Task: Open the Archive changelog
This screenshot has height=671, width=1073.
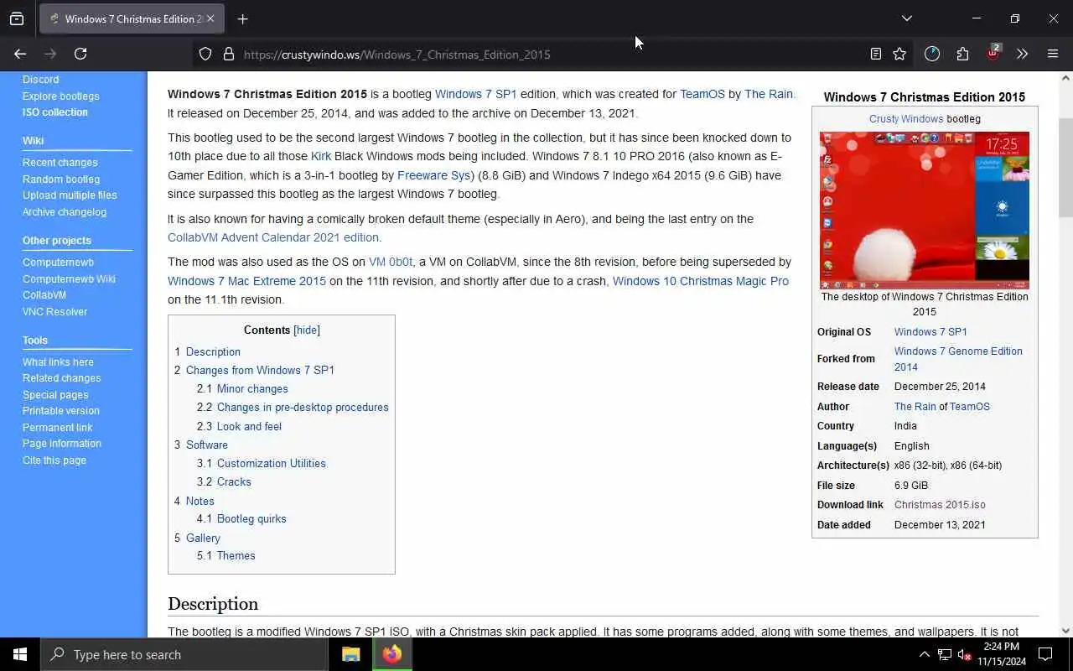Action: click(64, 212)
